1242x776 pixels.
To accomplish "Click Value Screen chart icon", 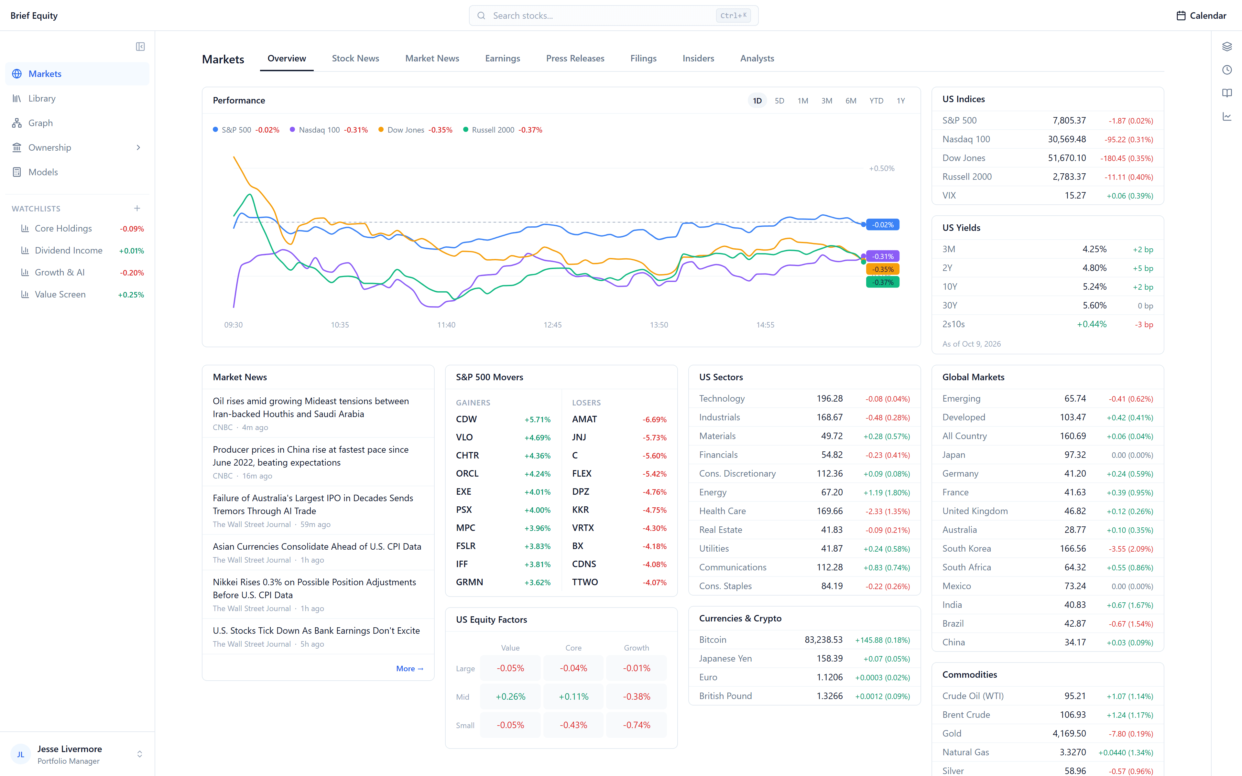I will pos(25,295).
